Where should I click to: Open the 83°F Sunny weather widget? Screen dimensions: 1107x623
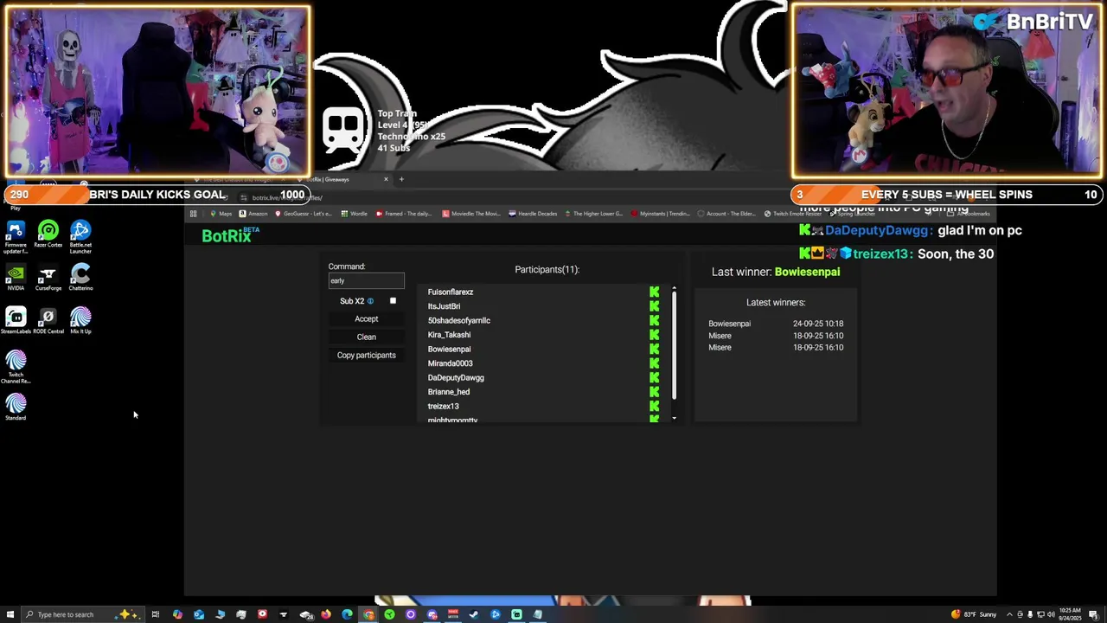(974, 614)
